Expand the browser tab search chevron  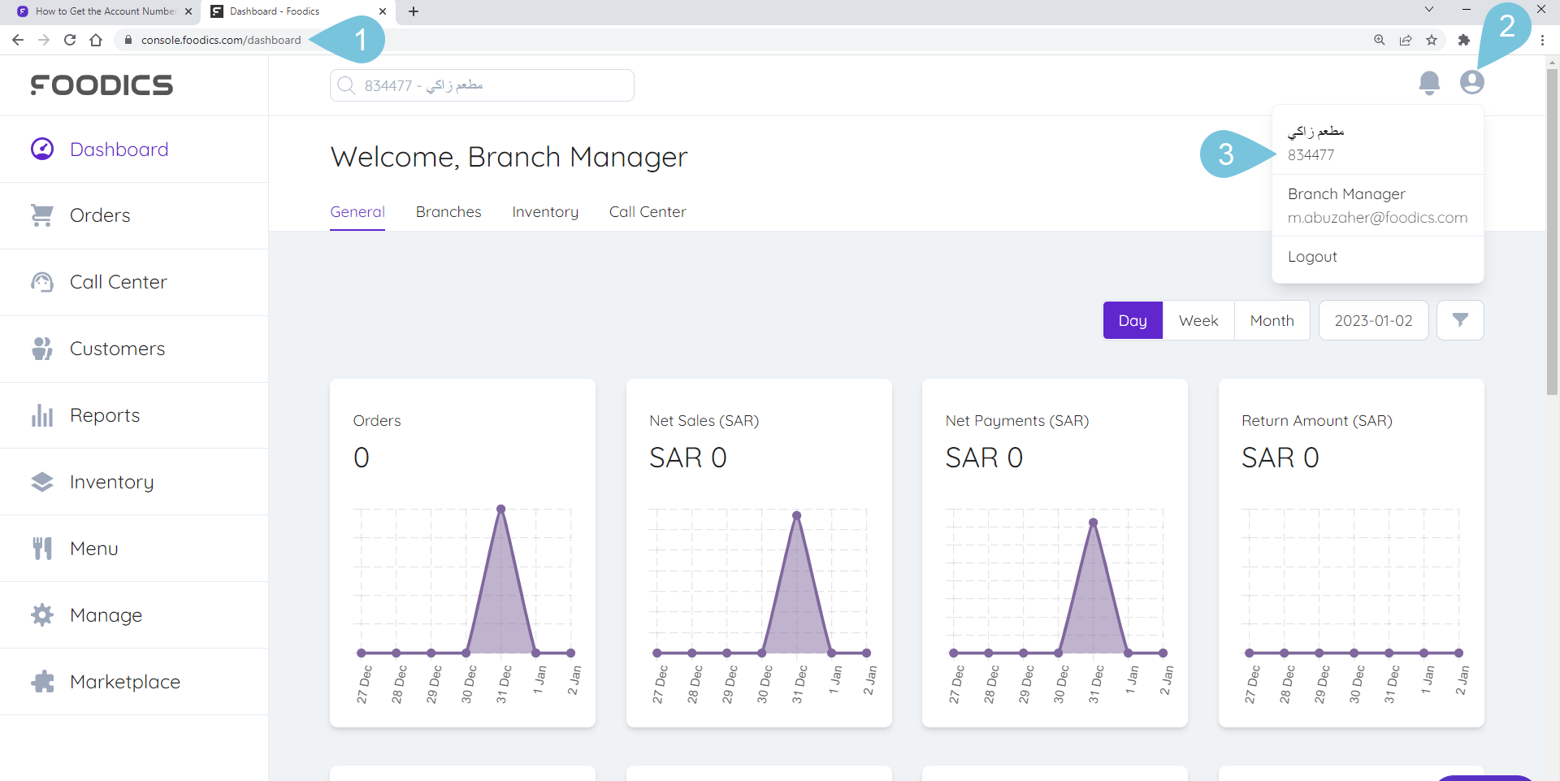[1429, 9]
